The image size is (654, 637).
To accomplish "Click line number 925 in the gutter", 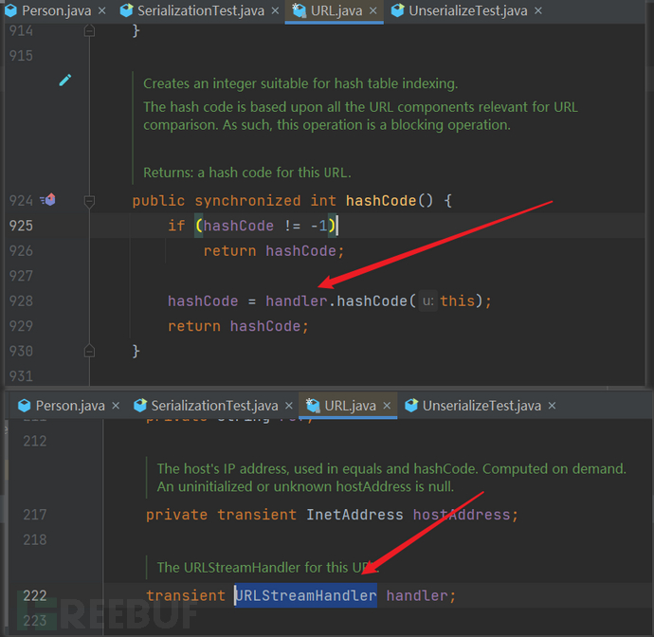I will [21, 226].
